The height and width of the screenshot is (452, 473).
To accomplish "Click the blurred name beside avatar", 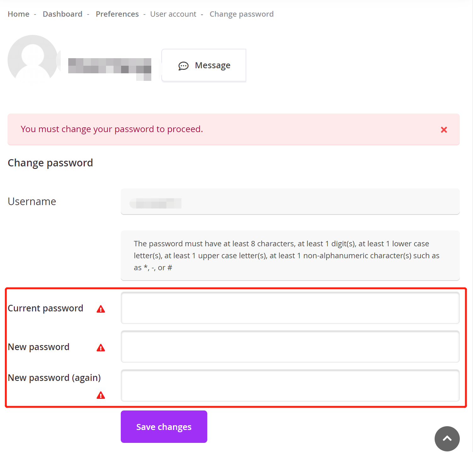I will pyautogui.click(x=110, y=70).
